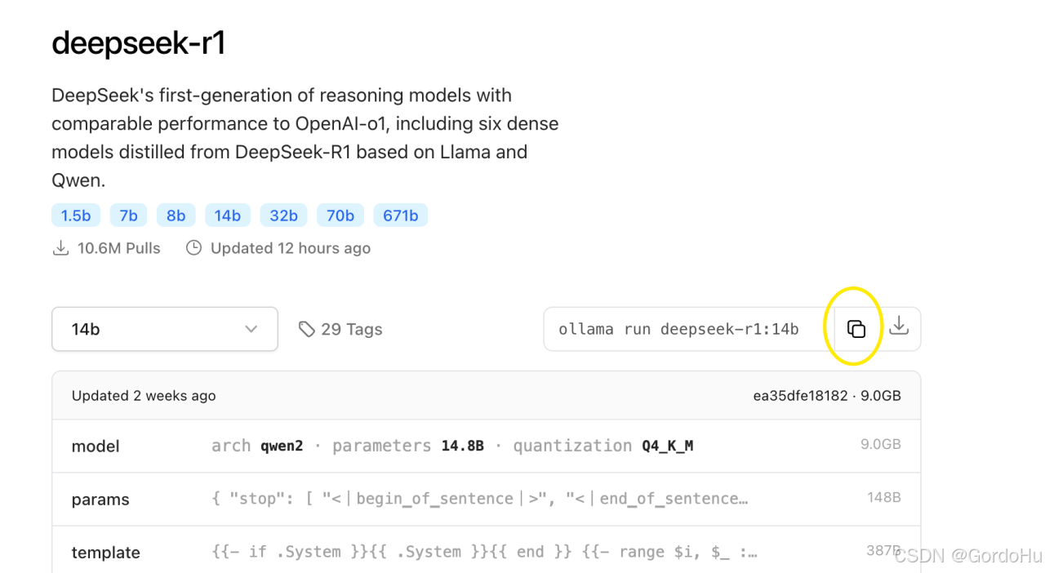This screenshot has height=573, width=1045.
Task: Click the deepseek-r1 page title
Action: click(139, 43)
